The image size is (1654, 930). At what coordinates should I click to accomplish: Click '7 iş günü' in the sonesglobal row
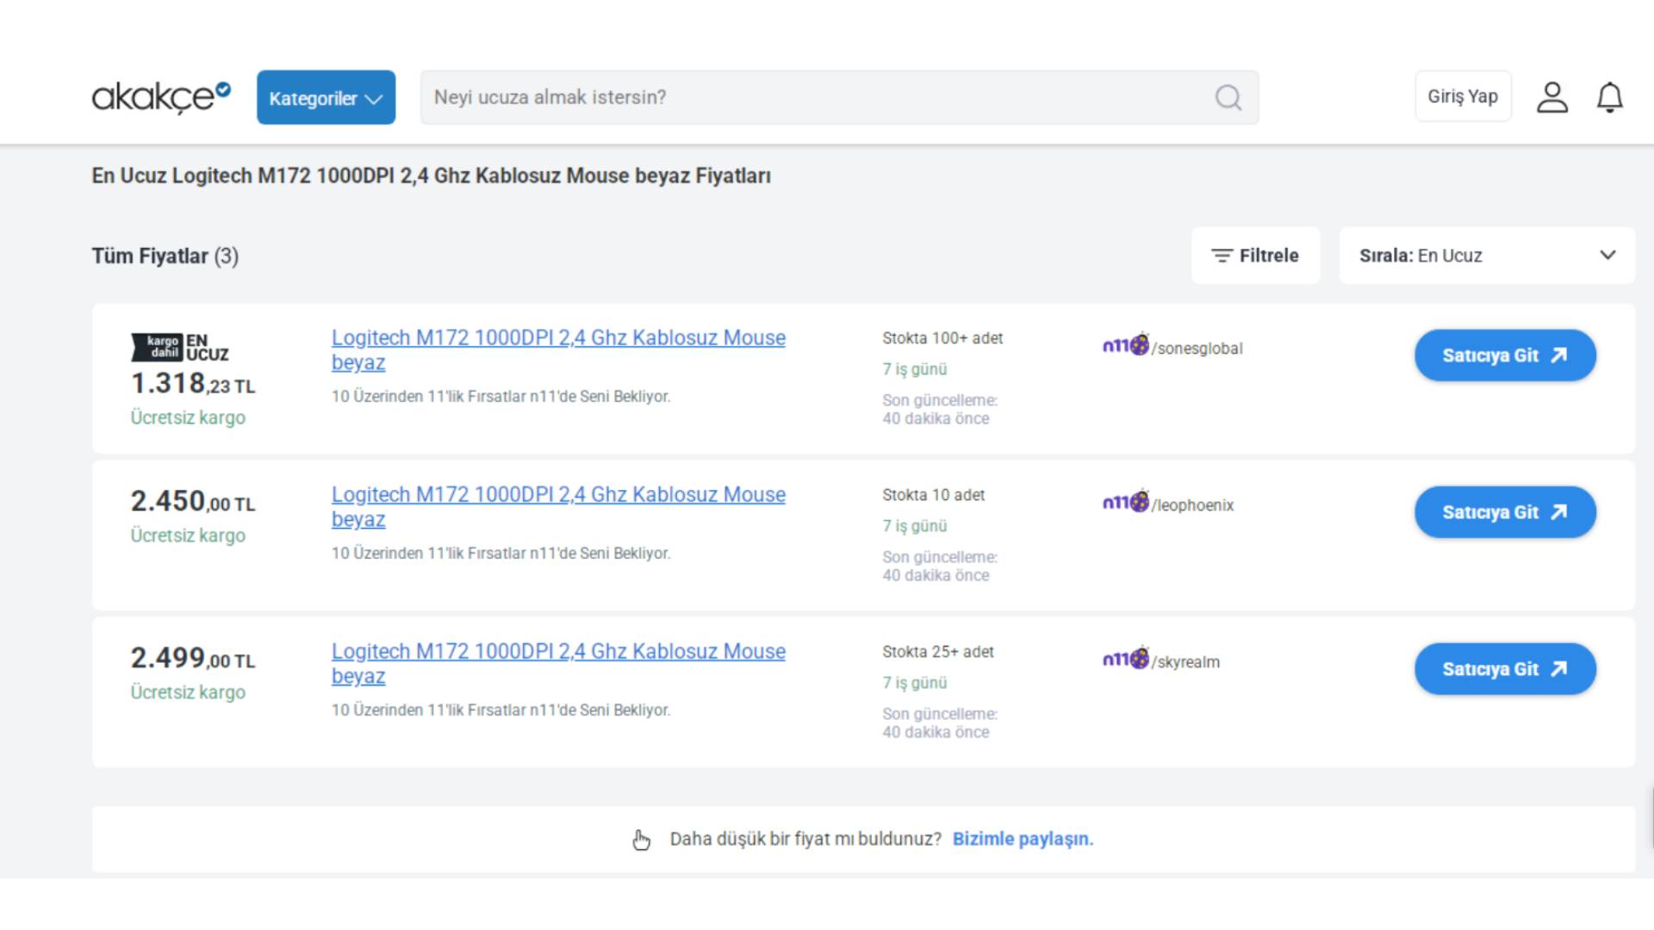click(914, 369)
